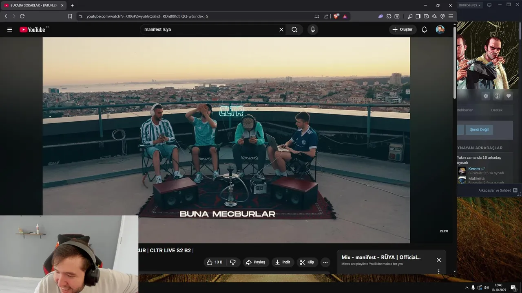Bookmark this page in the address bar
This screenshot has height=293, width=522.
[70, 16]
